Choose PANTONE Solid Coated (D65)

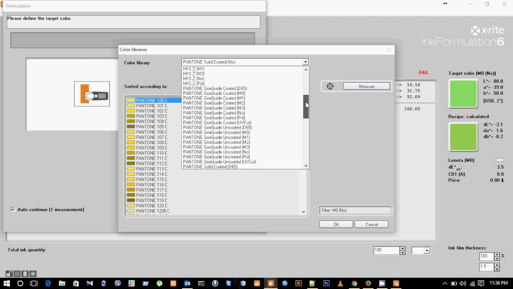(210, 167)
